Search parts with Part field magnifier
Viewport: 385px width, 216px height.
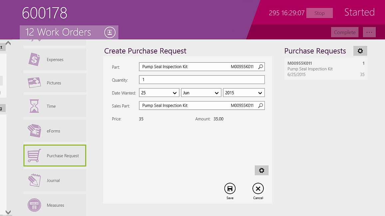(x=260, y=66)
